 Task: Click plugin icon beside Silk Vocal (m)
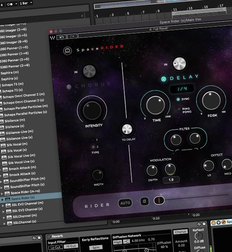[x=3, y=146]
